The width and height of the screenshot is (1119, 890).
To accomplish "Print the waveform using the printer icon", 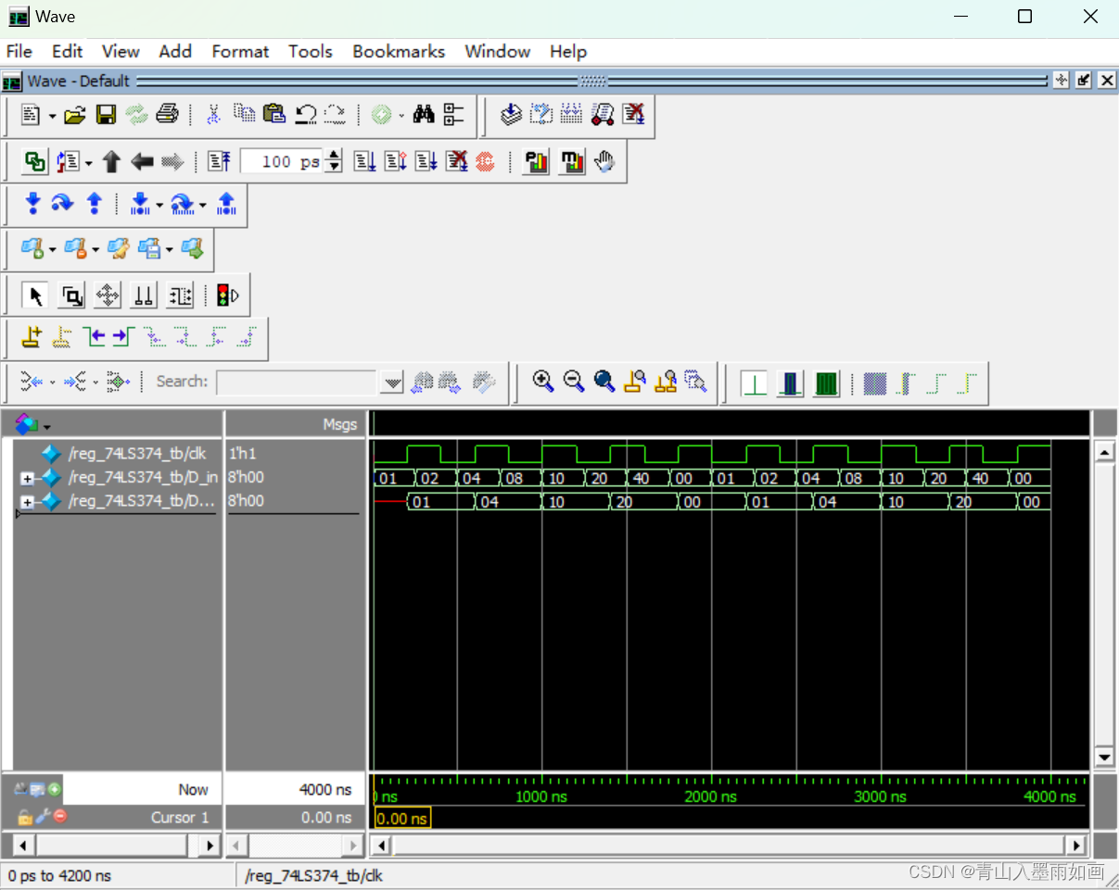I will click(167, 115).
